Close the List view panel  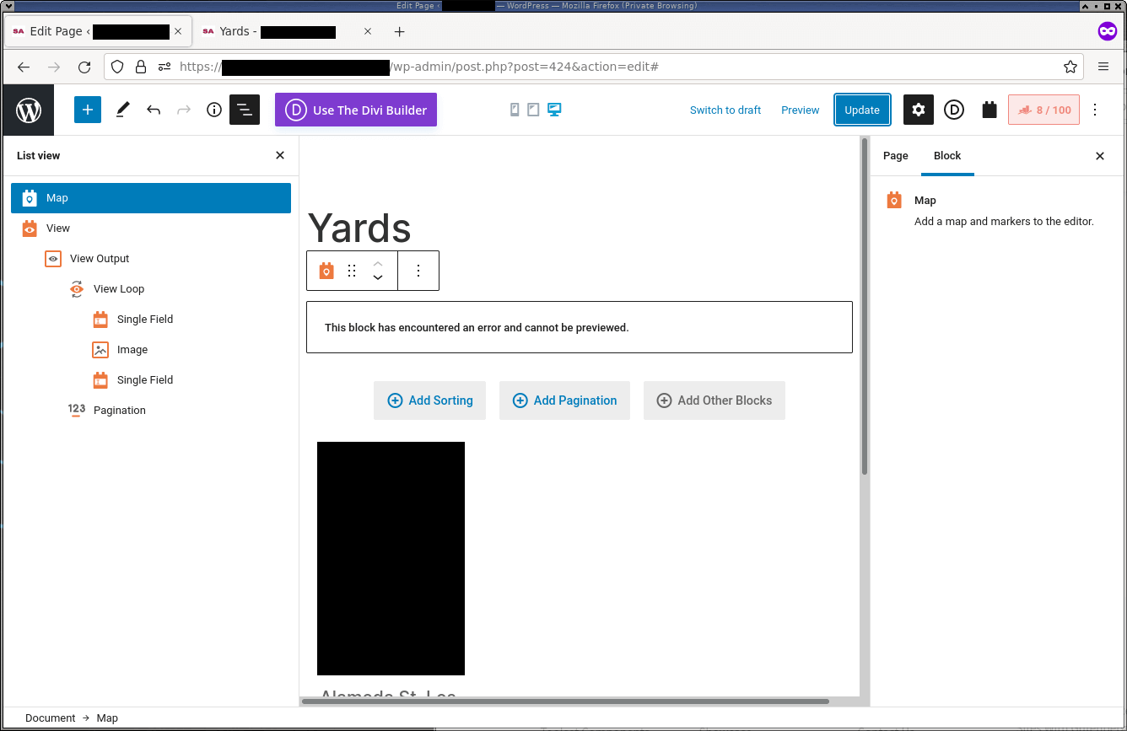pyautogui.click(x=280, y=156)
